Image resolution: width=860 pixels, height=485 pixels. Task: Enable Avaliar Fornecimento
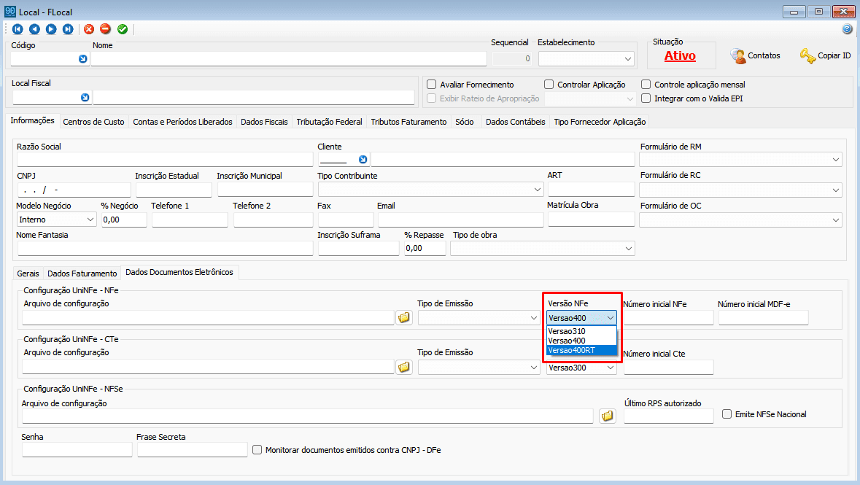pyautogui.click(x=433, y=85)
